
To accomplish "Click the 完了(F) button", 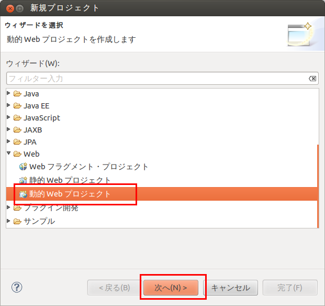I will tap(290, 288).
